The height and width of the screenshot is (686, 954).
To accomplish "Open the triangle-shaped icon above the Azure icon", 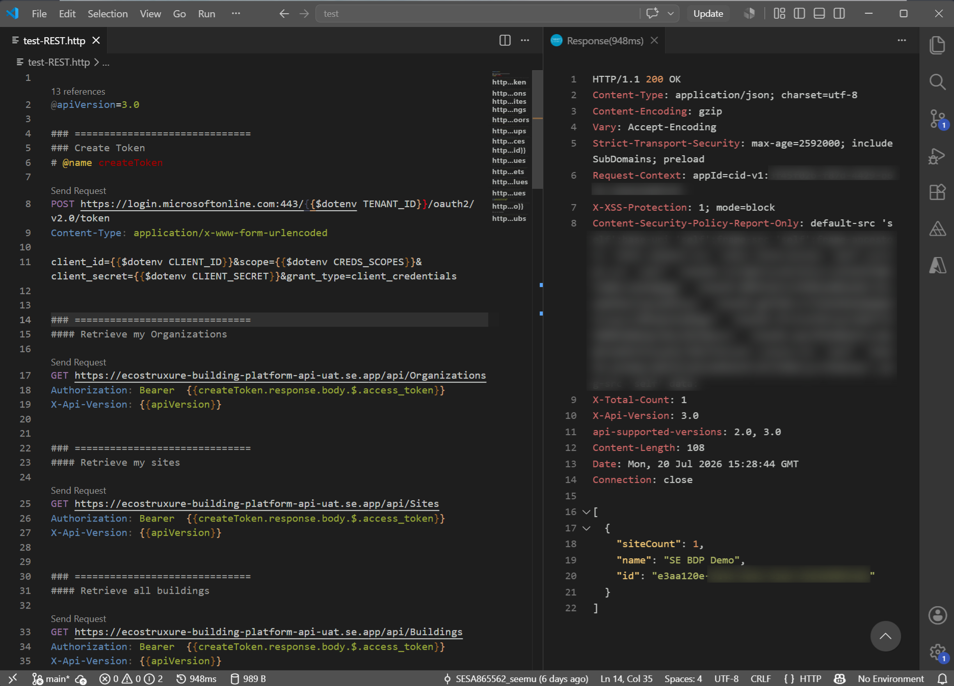I will pos(937,229).
